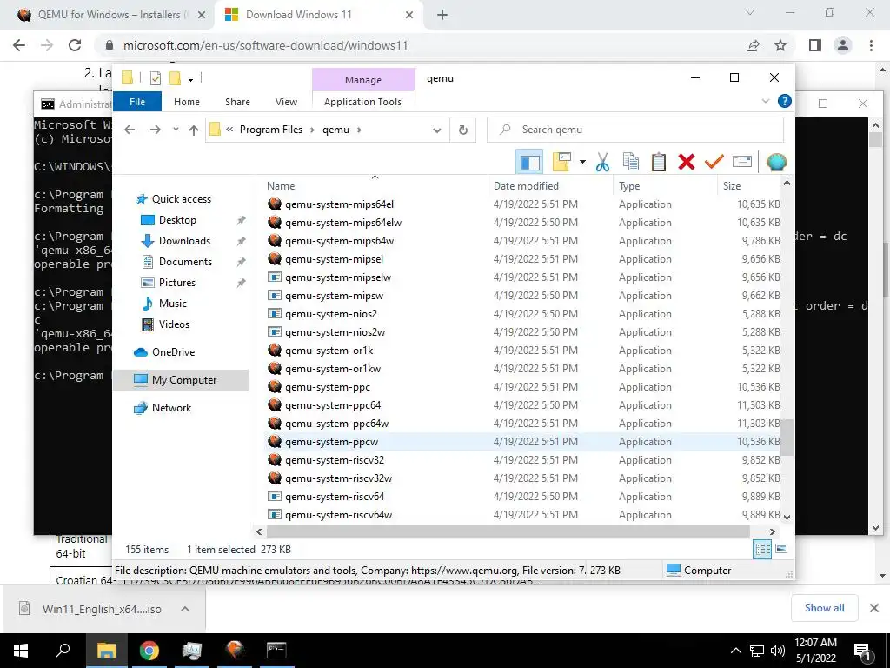
Task: Bookmark page with Chrome star icon
Action: pos(780,45)
